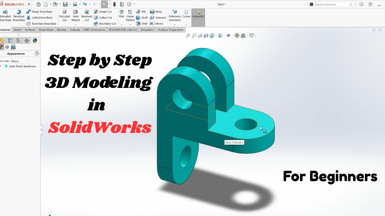
Task: Click the Open folder icon
Action: coord(55,4)
